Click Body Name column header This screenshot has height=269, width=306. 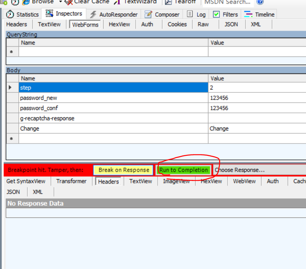[x=114, y=78]
